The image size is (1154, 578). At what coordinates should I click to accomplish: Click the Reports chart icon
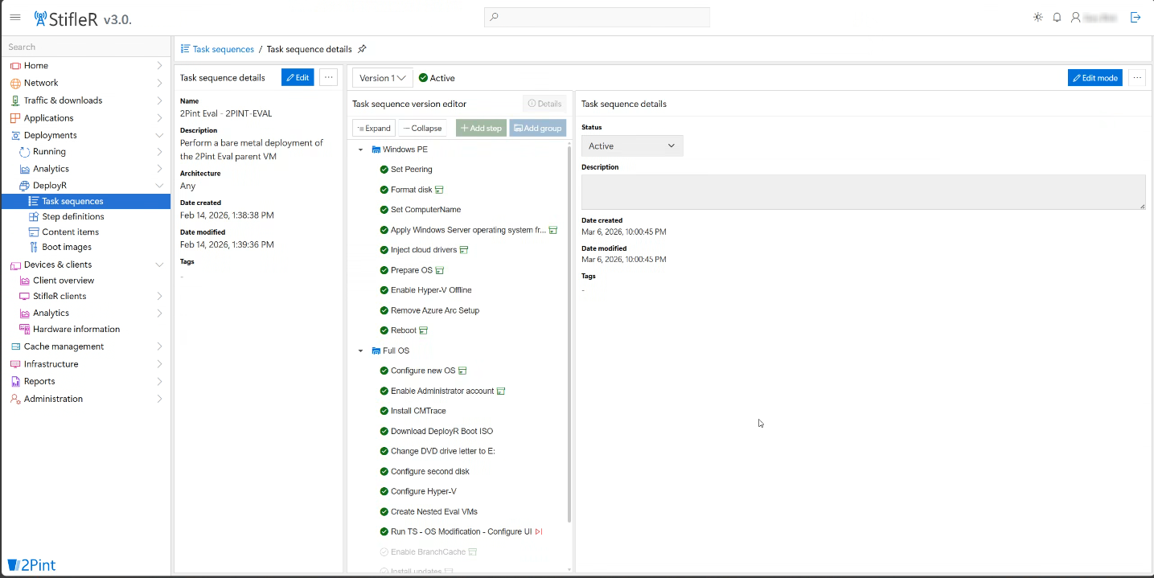15,382
